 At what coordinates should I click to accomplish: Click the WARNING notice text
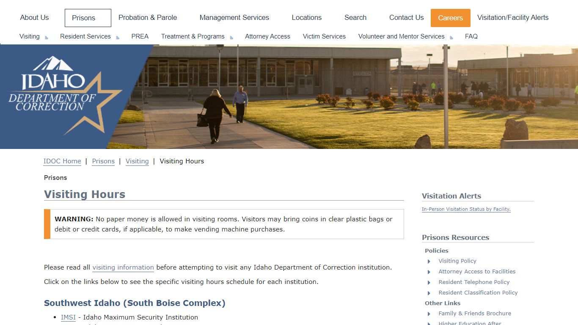point(224,224)
